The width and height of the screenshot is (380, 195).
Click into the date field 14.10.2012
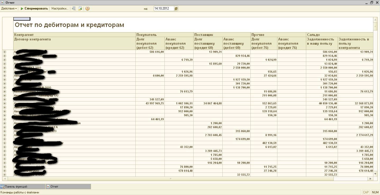pyautogui.click(x=164, y=8)
